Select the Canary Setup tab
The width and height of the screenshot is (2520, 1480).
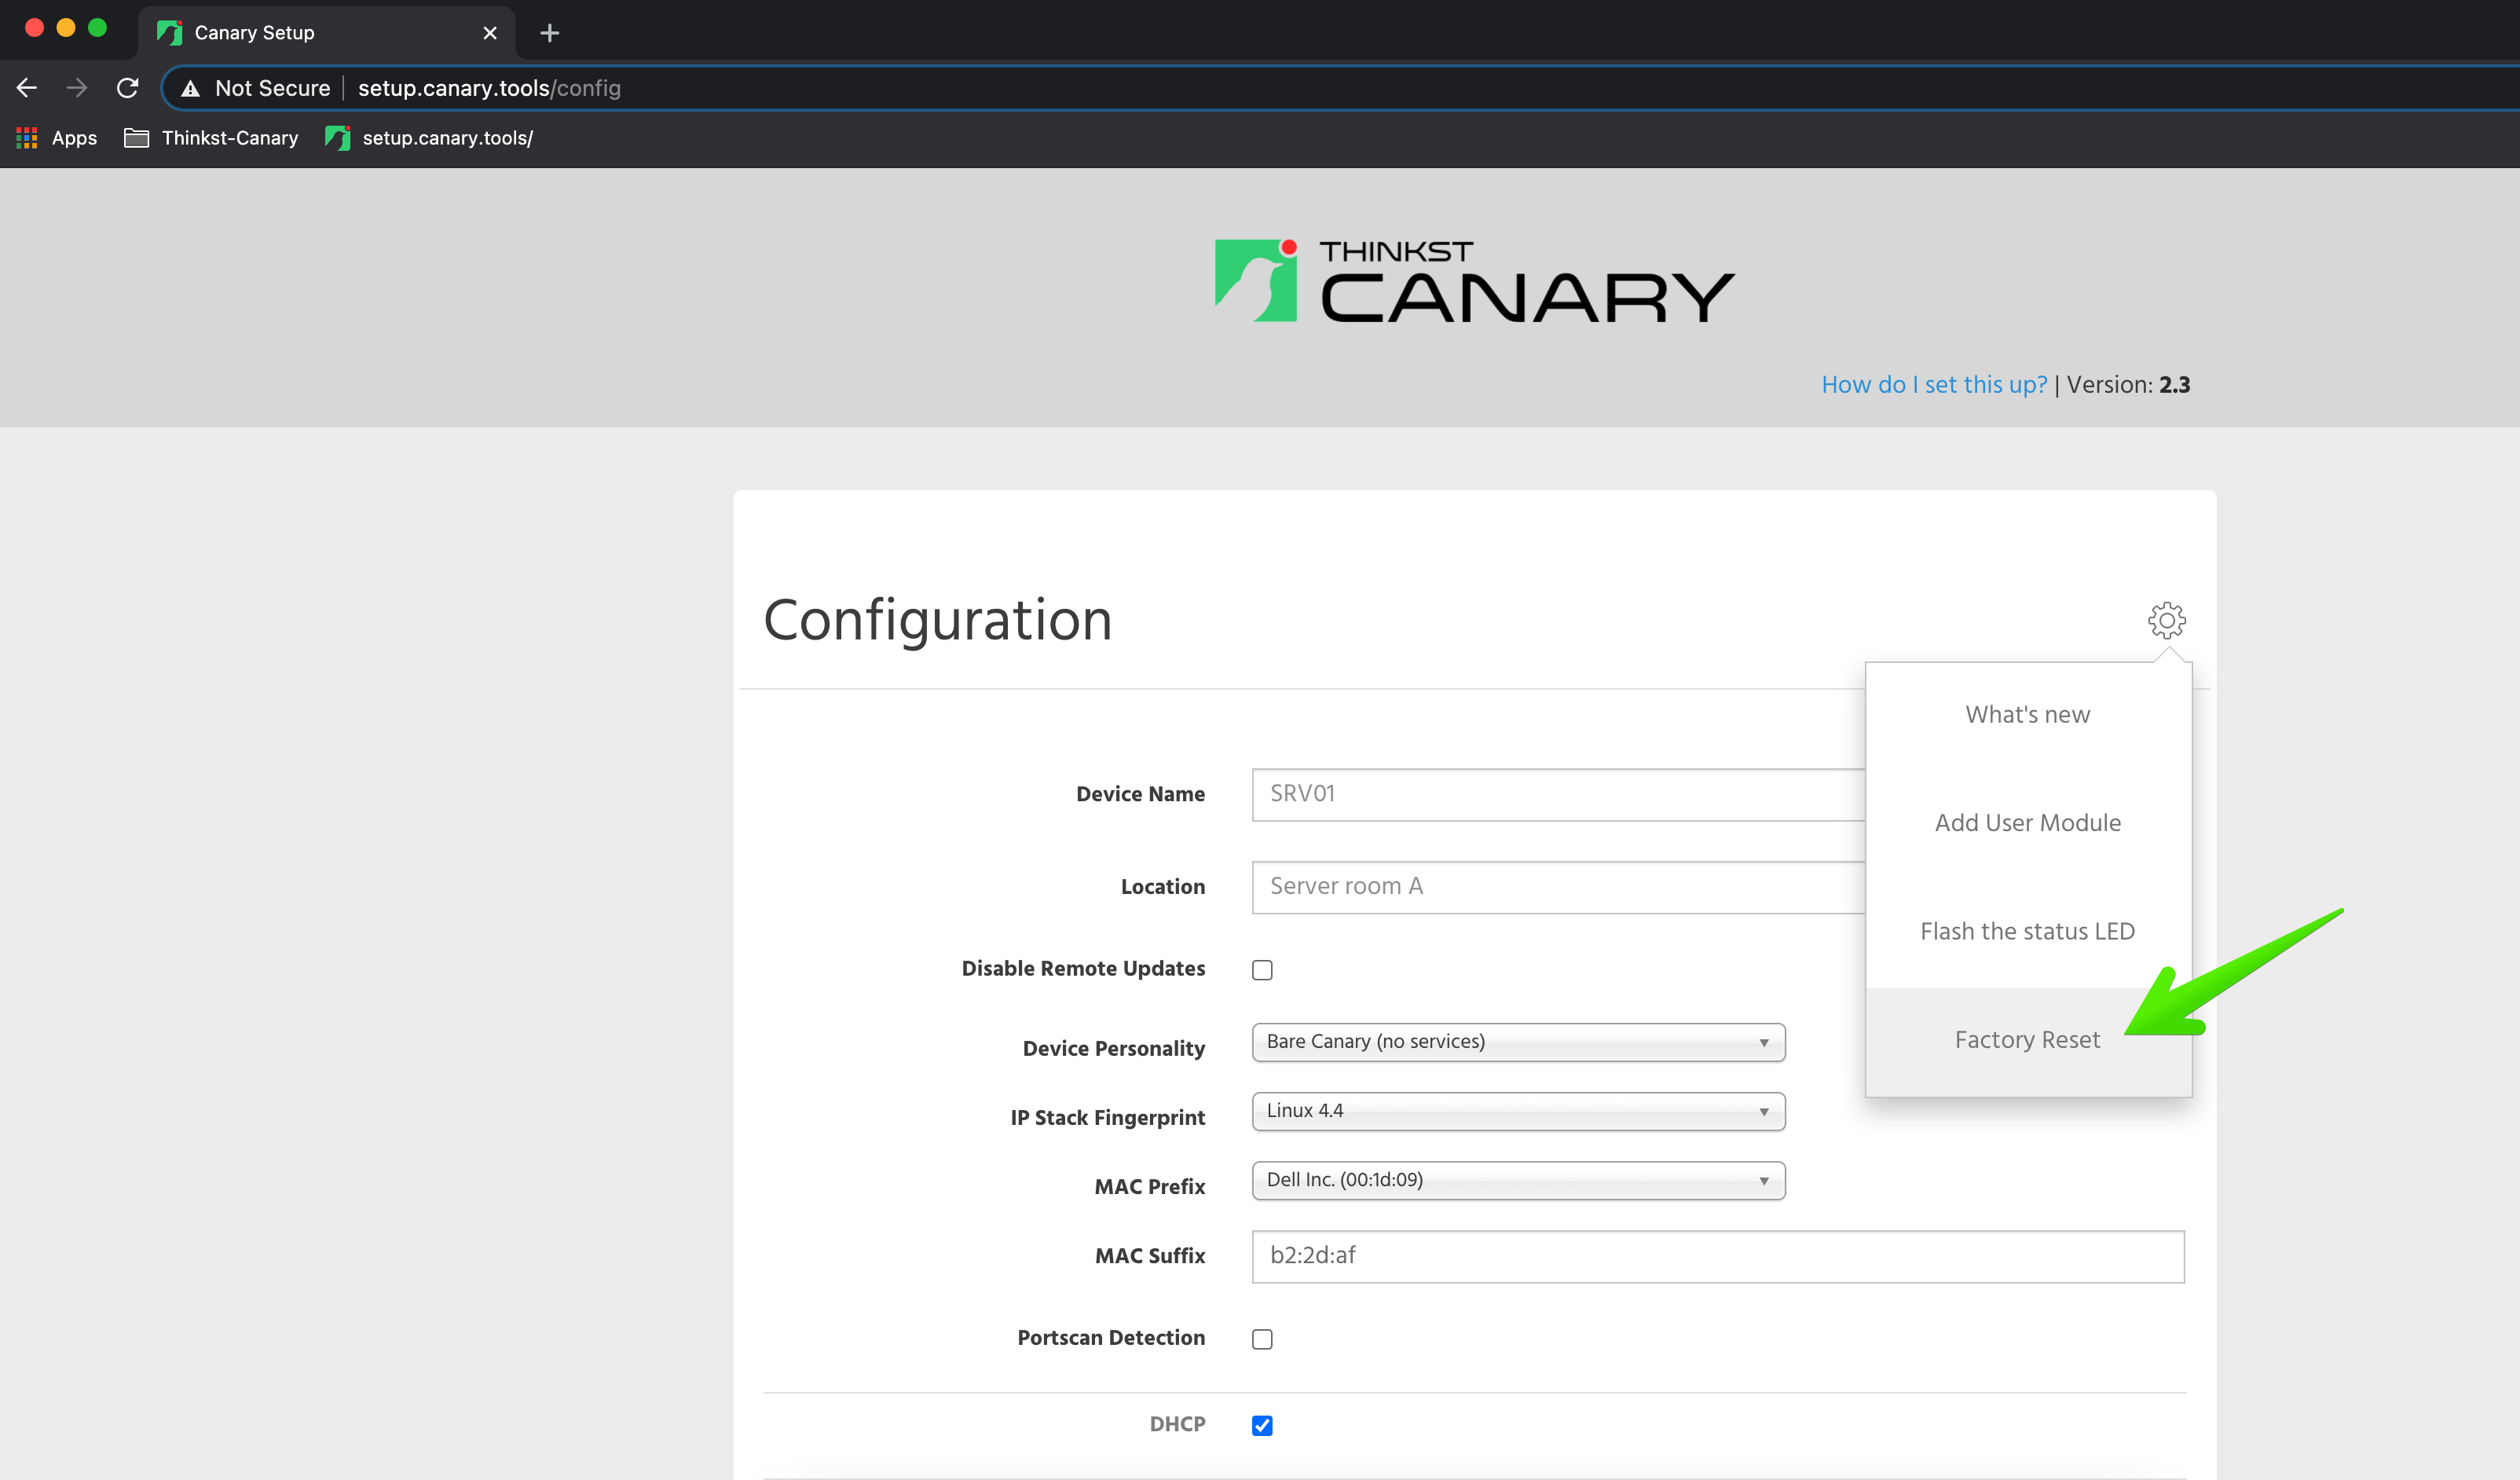coord(327,33)
